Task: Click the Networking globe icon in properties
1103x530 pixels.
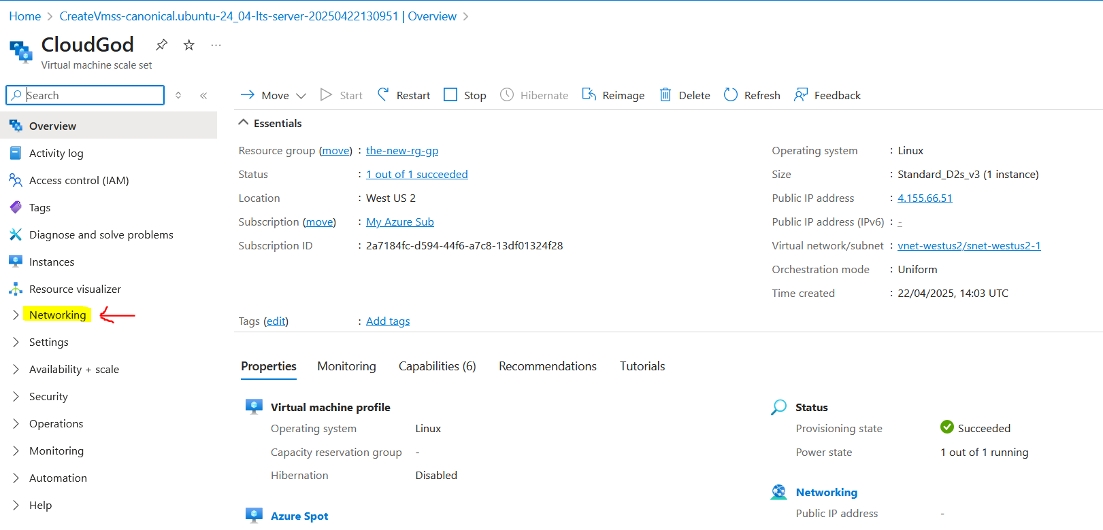Action: 778,492
